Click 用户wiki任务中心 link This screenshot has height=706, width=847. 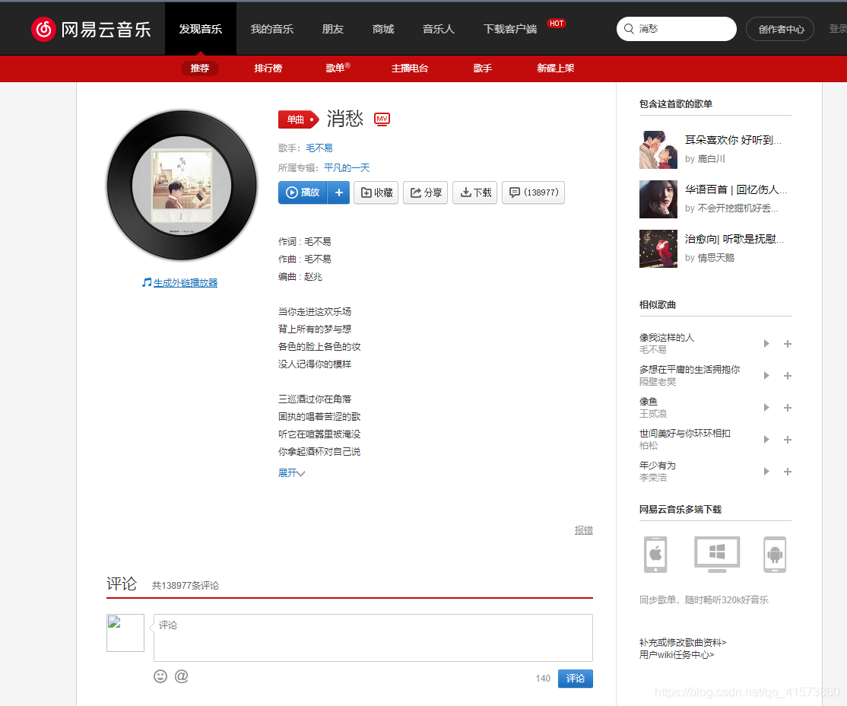coord(677,654)
